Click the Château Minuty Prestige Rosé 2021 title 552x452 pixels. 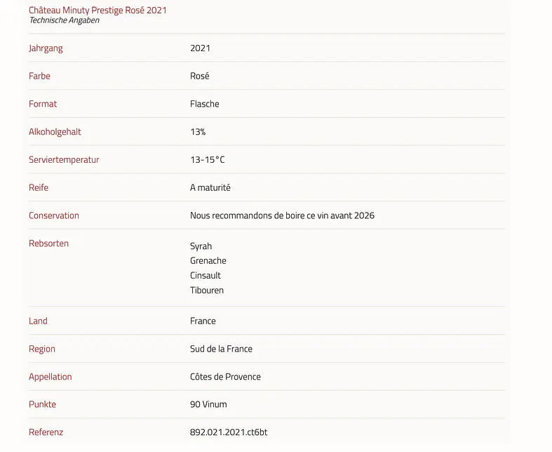[97, 10]
